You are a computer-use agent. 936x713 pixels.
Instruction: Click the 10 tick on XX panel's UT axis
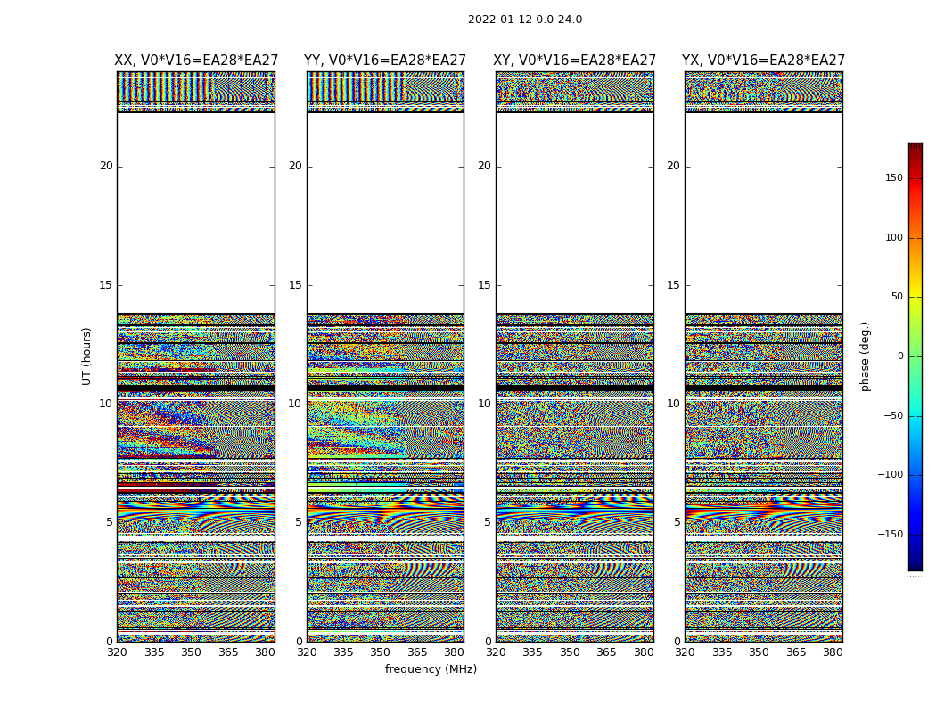[x=106, y=404]
